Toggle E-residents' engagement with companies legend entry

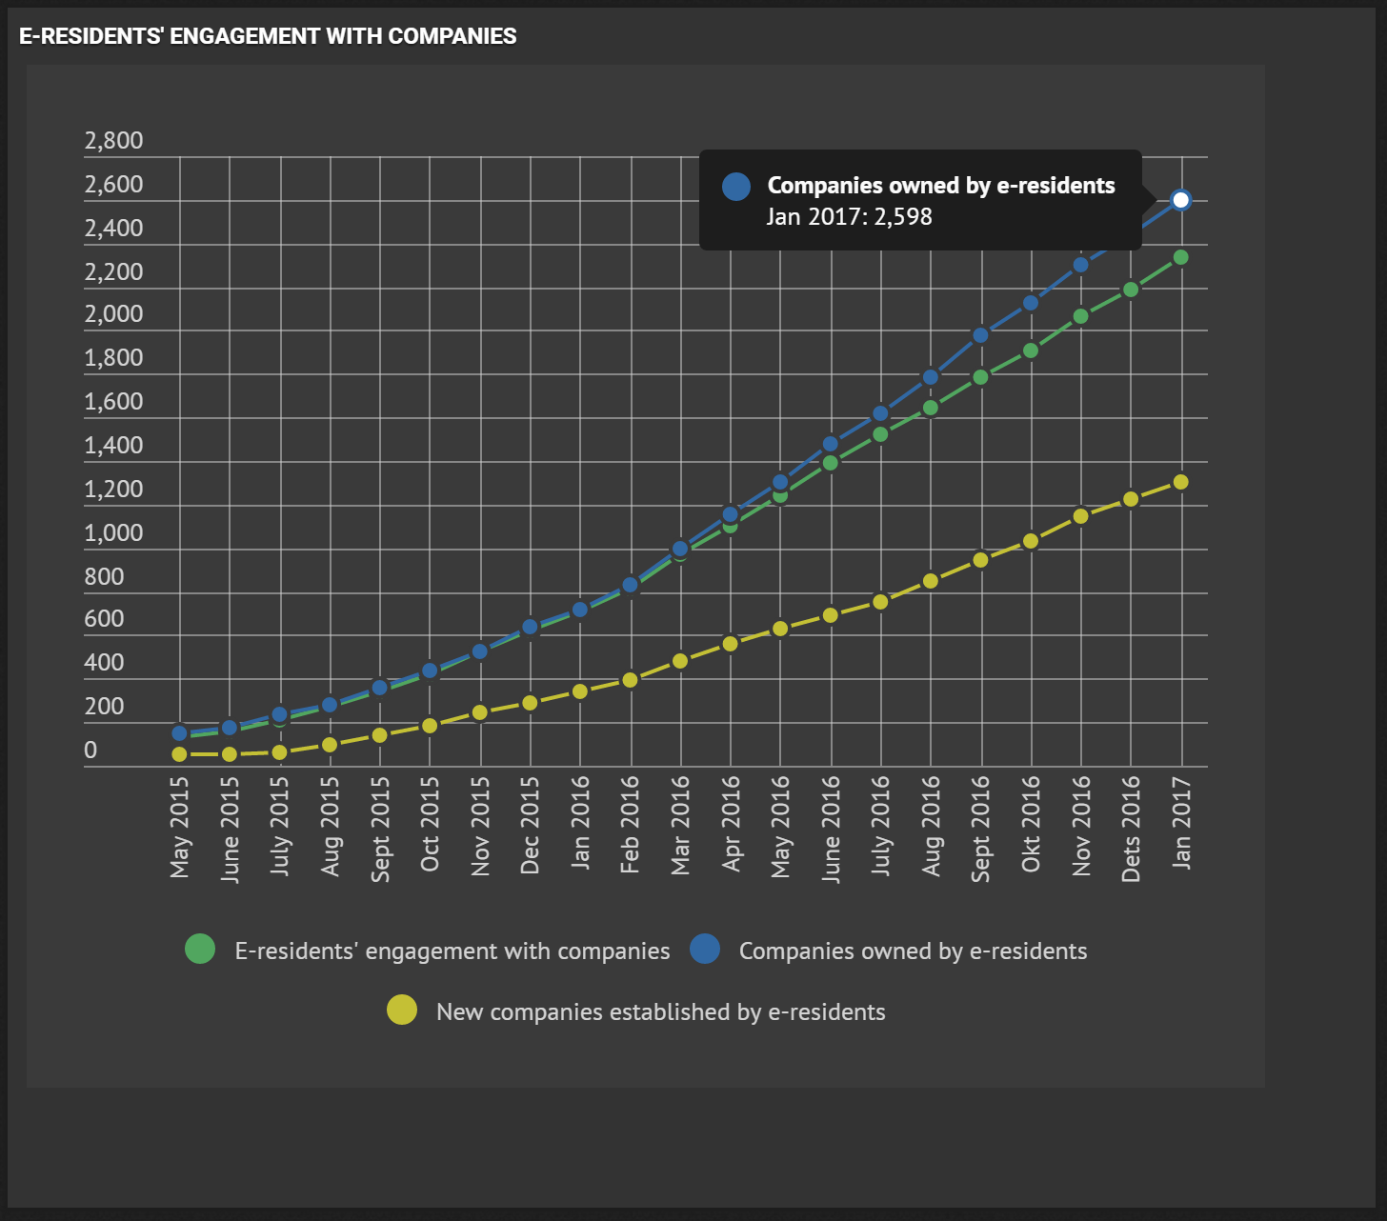point(428,951)
